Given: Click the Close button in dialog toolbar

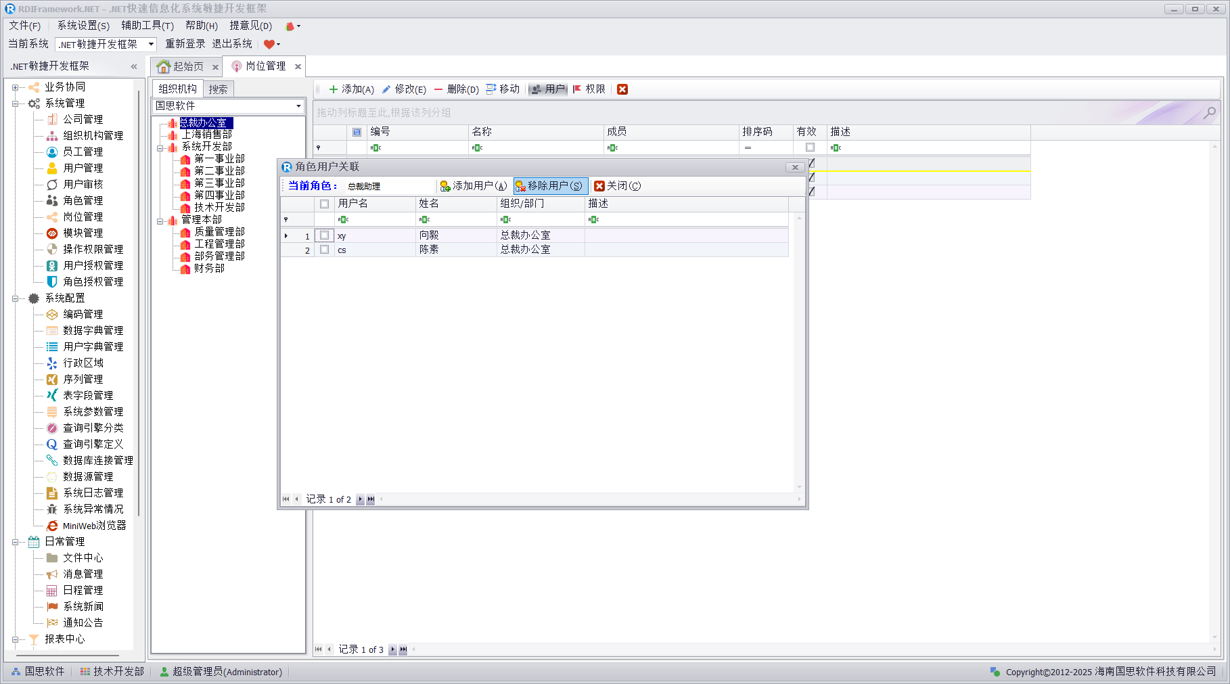Looking at the screenshot, I should click(x=617, y=186).
